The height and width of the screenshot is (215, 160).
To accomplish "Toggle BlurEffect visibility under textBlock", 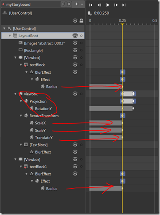I will click(75, 72).
